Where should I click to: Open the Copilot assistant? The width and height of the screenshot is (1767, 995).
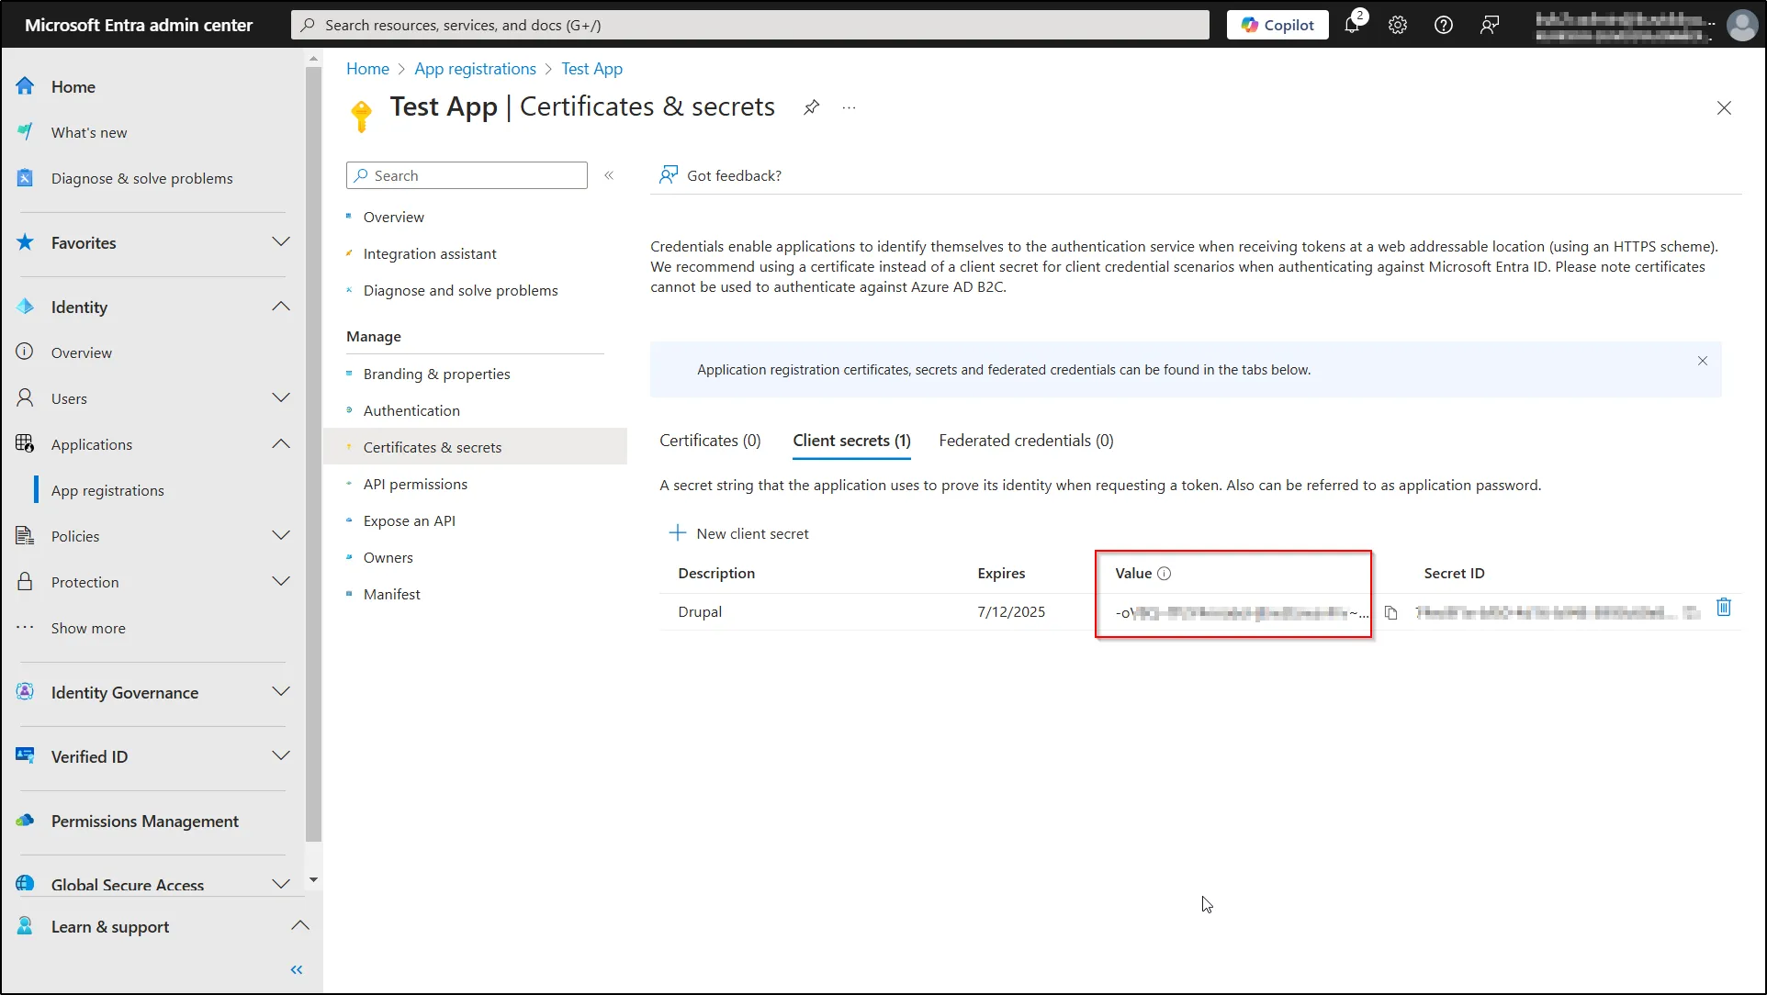pyautogui.click(x=1277, y=24)
